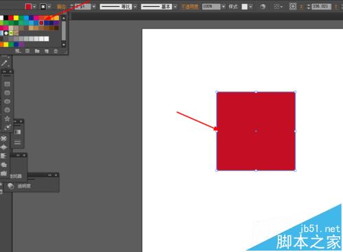Click the New Swatch icon
Image resolution: width=343 pixels, height=252 pixels.
(47, 51)
